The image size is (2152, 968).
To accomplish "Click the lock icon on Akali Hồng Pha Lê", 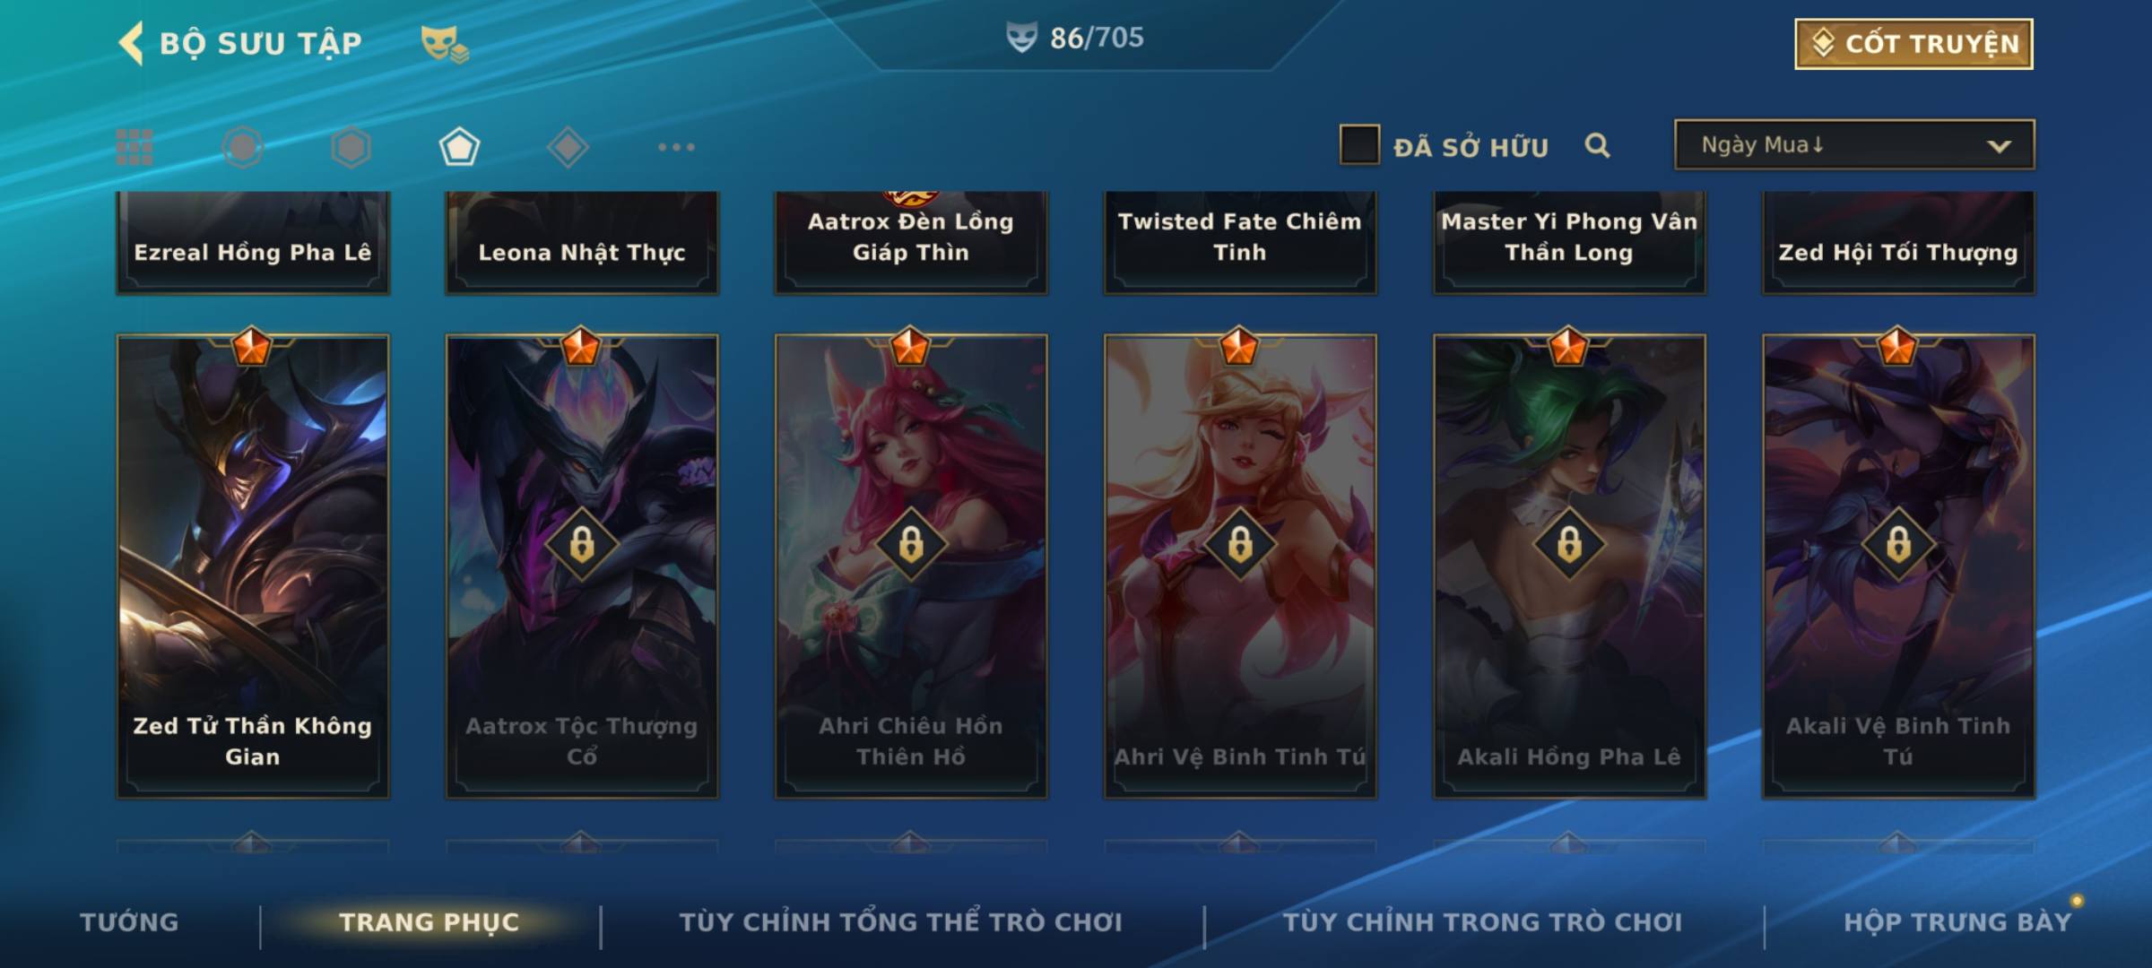I will [x=1569, y=544].
